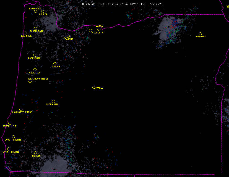This screenshot has height=177, width=229.
Task: Select the Green Mtn. station circle marker
Action: pos(53,102)
